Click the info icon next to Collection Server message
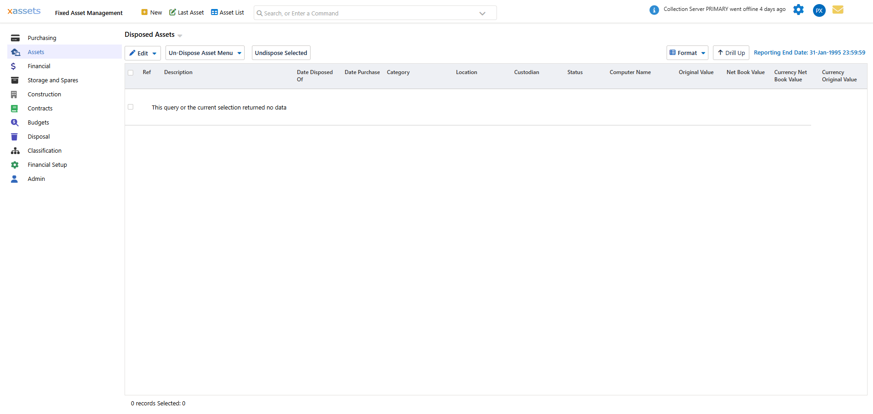 pyautogui.click(x=654, y=10)
